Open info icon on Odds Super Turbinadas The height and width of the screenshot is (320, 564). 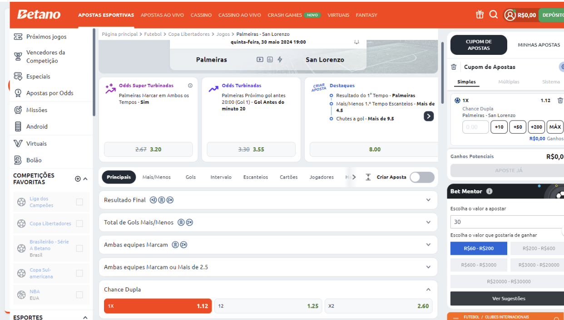(x=190, y=85)
